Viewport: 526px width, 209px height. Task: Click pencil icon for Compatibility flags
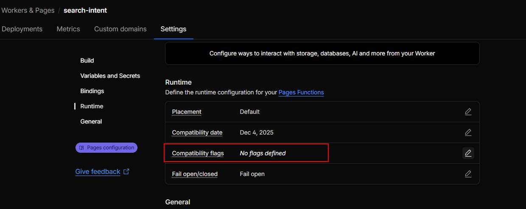coord(468,153)
